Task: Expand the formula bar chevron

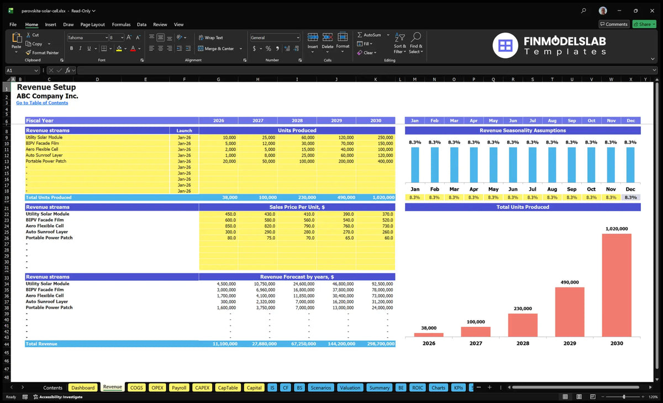Action: pos(655,70)
